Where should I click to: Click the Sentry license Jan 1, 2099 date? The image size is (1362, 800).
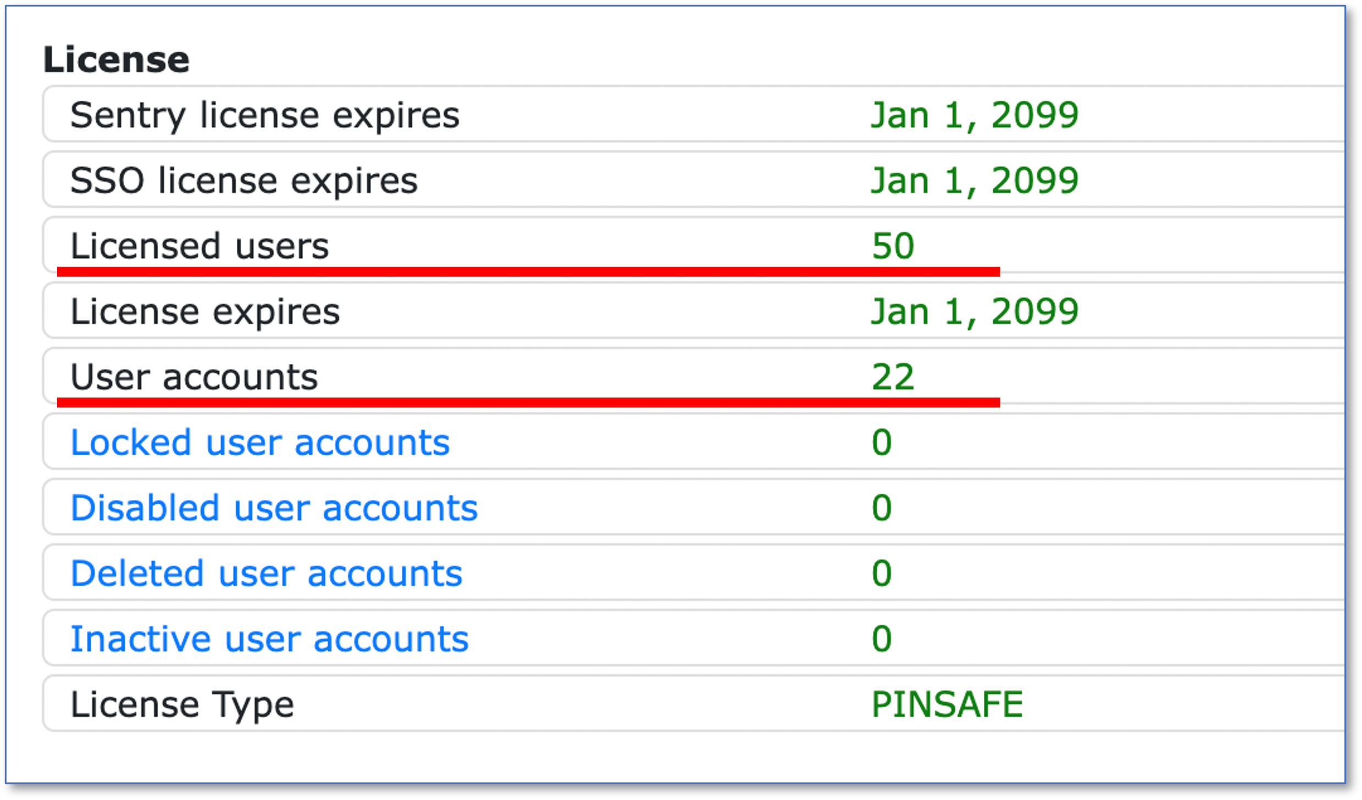coord(975,115)
